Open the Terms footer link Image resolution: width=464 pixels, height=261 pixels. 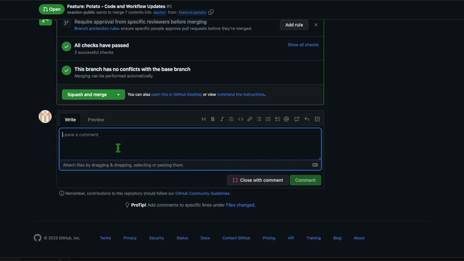(105, 238)
